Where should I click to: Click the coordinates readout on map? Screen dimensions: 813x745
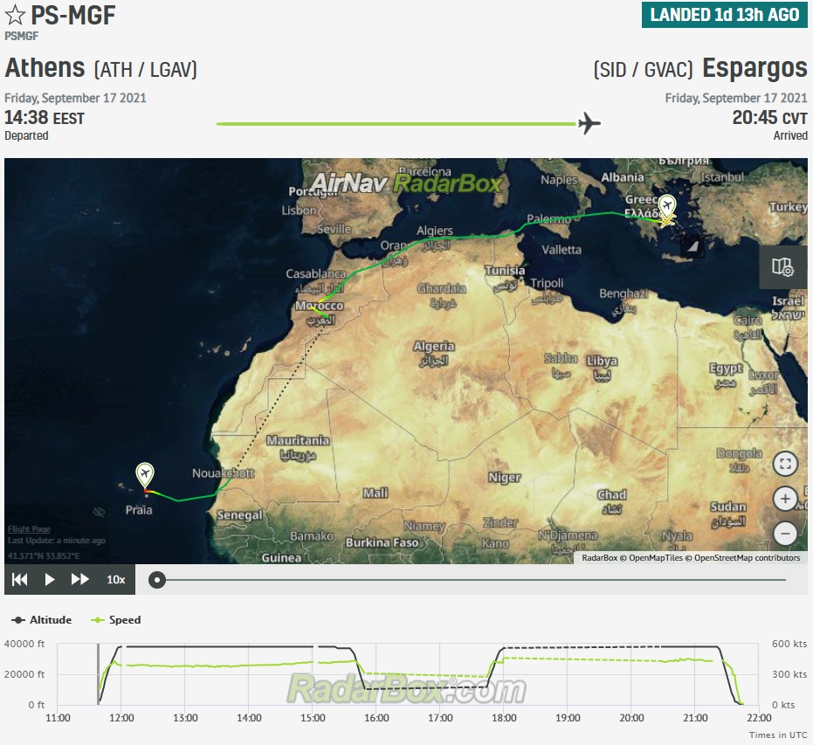pos(44,555)
